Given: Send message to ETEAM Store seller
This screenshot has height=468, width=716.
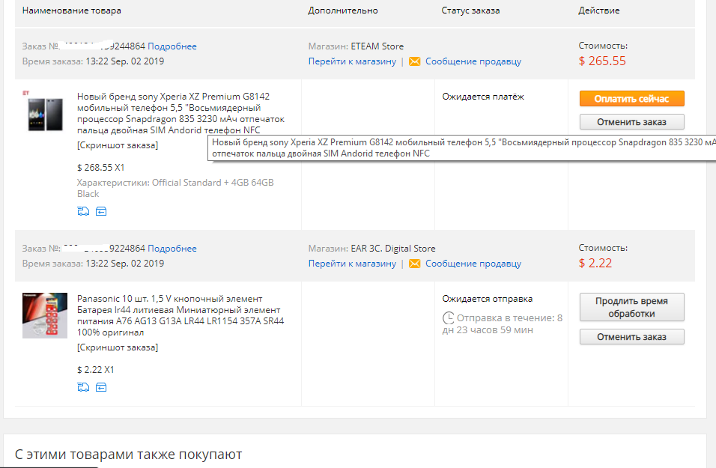Looking at the screenshot, I should point(473,61).
